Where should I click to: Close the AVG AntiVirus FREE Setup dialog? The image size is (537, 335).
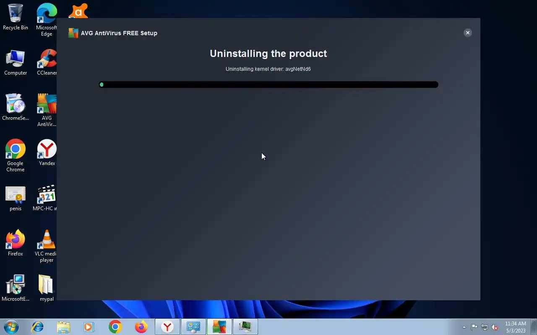(x=467, y=33)
